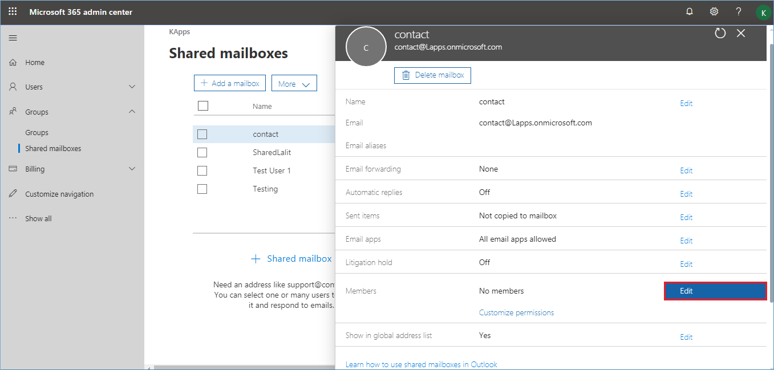Toggle the select-all checkbox in header
The image size is (774, 370).
(x=203, y=106)
